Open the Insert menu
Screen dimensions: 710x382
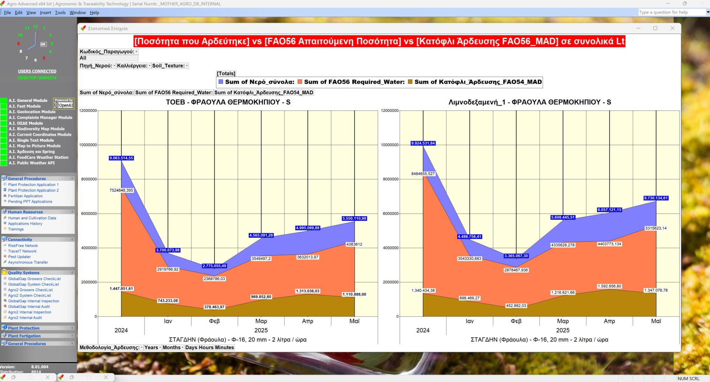[x=45, y=13]
